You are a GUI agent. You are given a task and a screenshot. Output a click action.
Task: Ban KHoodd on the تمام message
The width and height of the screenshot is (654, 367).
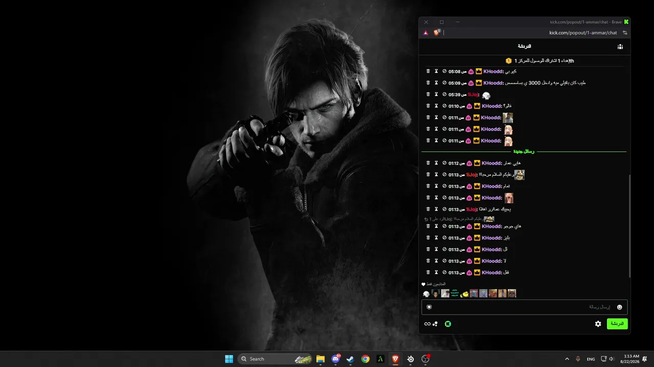445,186
